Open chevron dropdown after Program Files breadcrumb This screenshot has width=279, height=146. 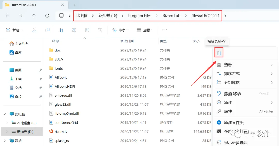point(157,16)
